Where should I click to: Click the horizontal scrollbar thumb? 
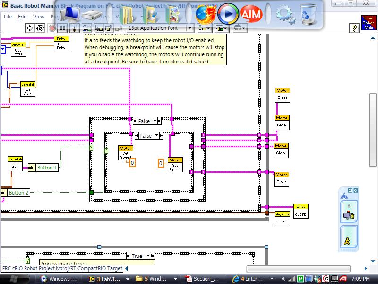(x=299, y=268)
